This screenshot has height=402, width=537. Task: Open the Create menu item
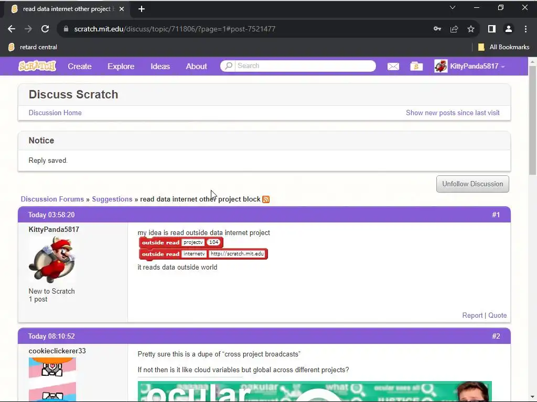point(80,66)
